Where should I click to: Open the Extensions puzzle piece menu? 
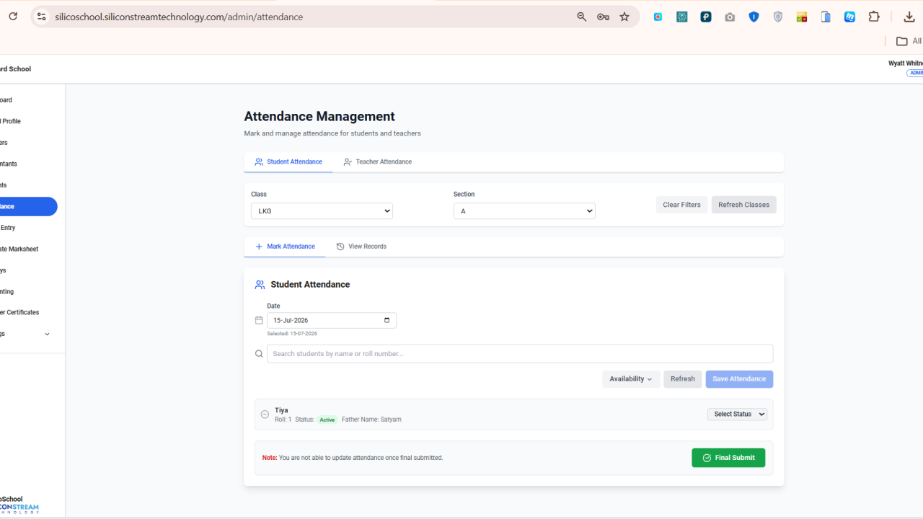(x=874, y=17)
